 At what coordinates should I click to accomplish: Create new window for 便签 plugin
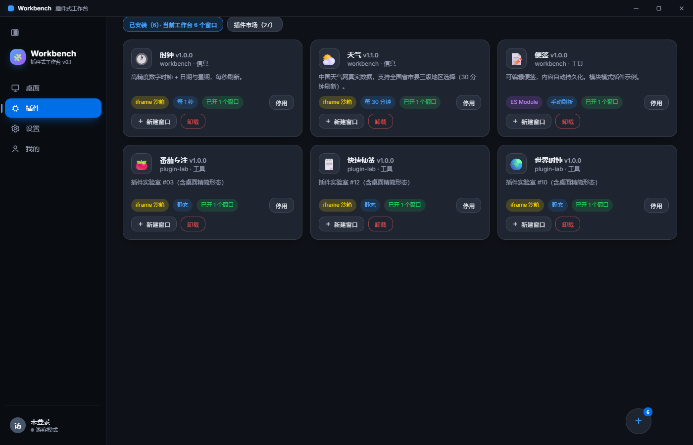529,122
